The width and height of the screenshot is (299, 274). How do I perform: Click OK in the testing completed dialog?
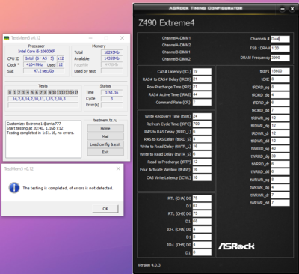[x=105, y=209]
